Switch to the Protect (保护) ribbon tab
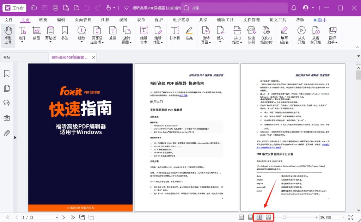Viewport: 361px width, 222px height. pos(159,20)
